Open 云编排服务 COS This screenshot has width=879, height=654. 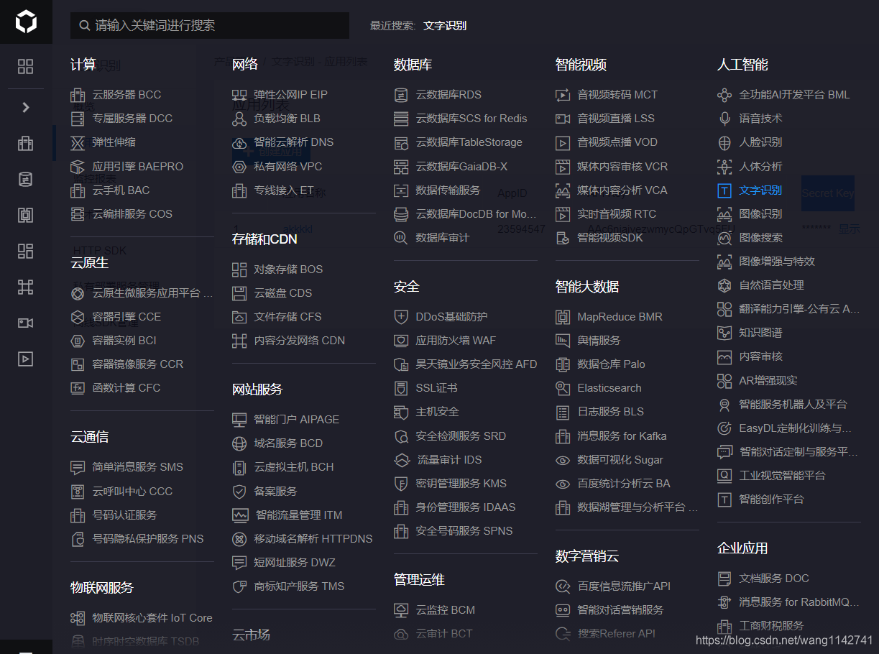[x=132, y=214]
